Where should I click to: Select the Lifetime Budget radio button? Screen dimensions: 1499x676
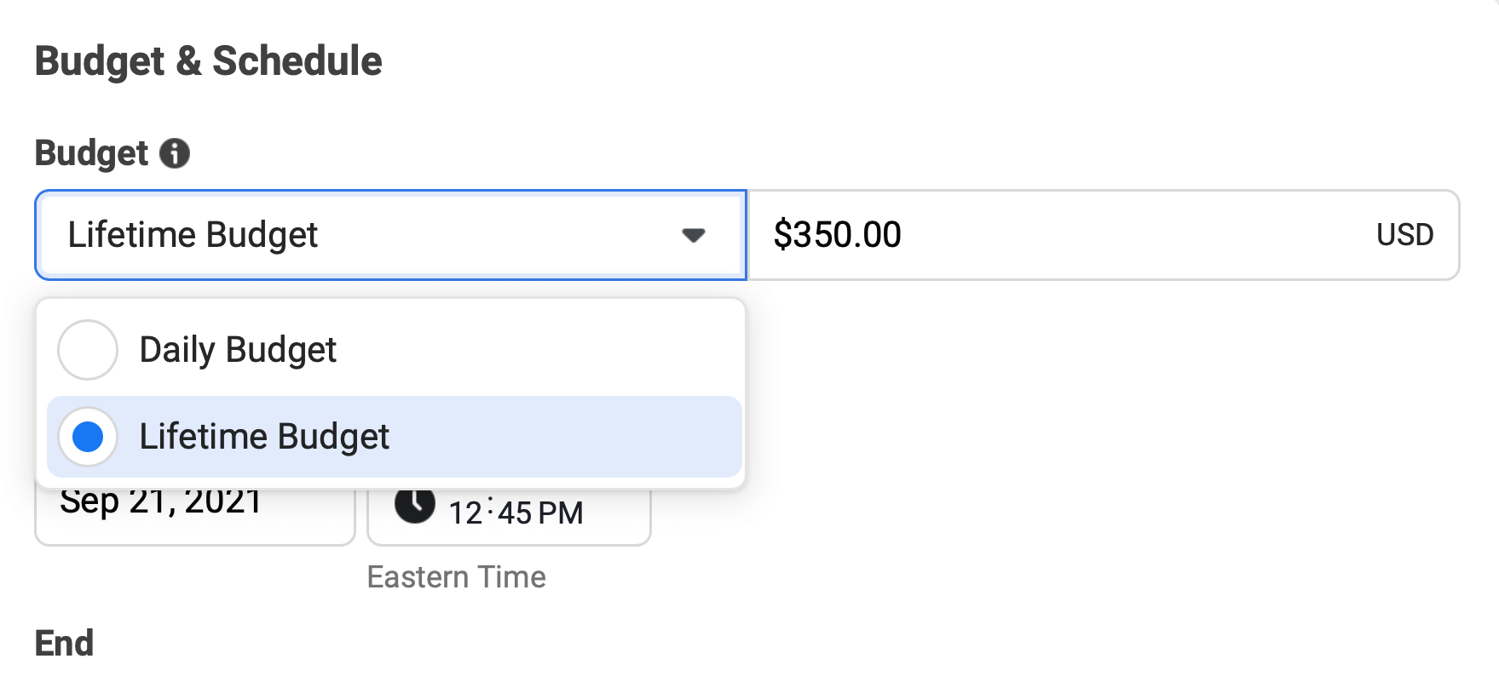[x=88, y=437]
